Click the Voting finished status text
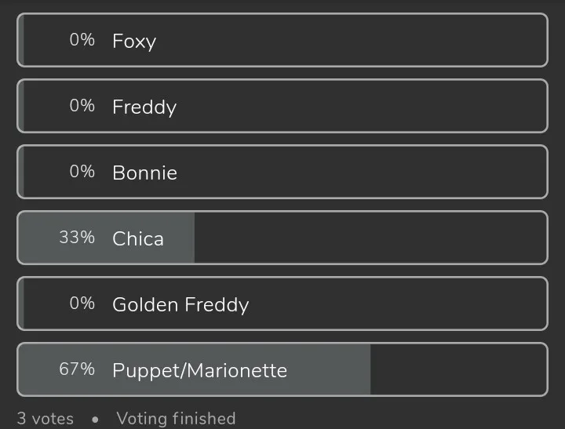This screenshot has height=429, width=565. point(176,419)
